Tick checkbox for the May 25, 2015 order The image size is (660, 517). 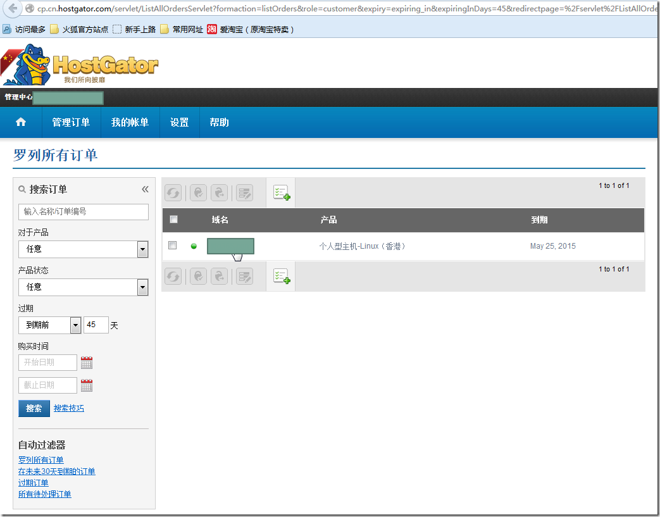click(172, 245)
